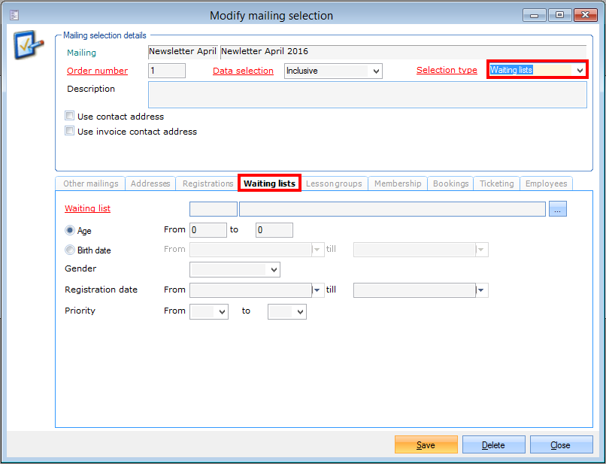This screenshot has width=606, height=464.
Task: Click the Order number input field
Action: coord(166,71)
